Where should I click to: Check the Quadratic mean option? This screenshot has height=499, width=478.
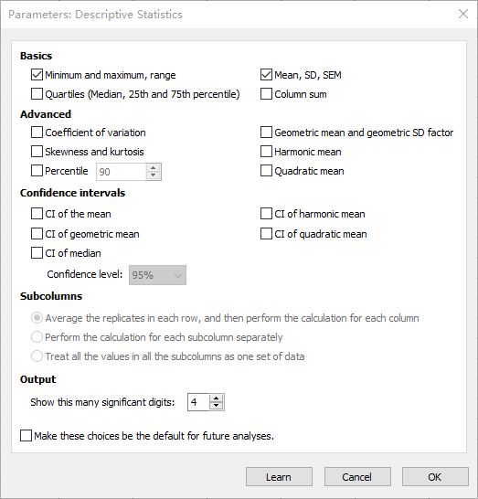click(266, 171)
